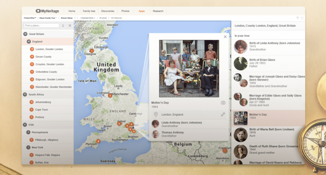Open Robert Glass person dropdown

(68, 18)
